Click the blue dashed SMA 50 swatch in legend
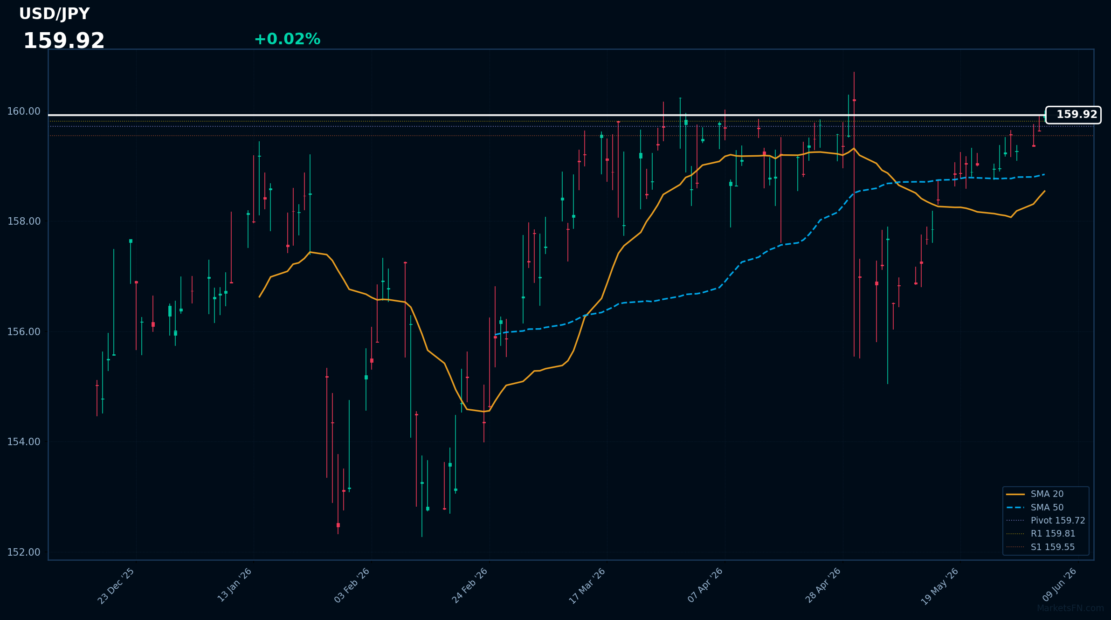Screen dimensions: 1111x620 pos(1015,507)
